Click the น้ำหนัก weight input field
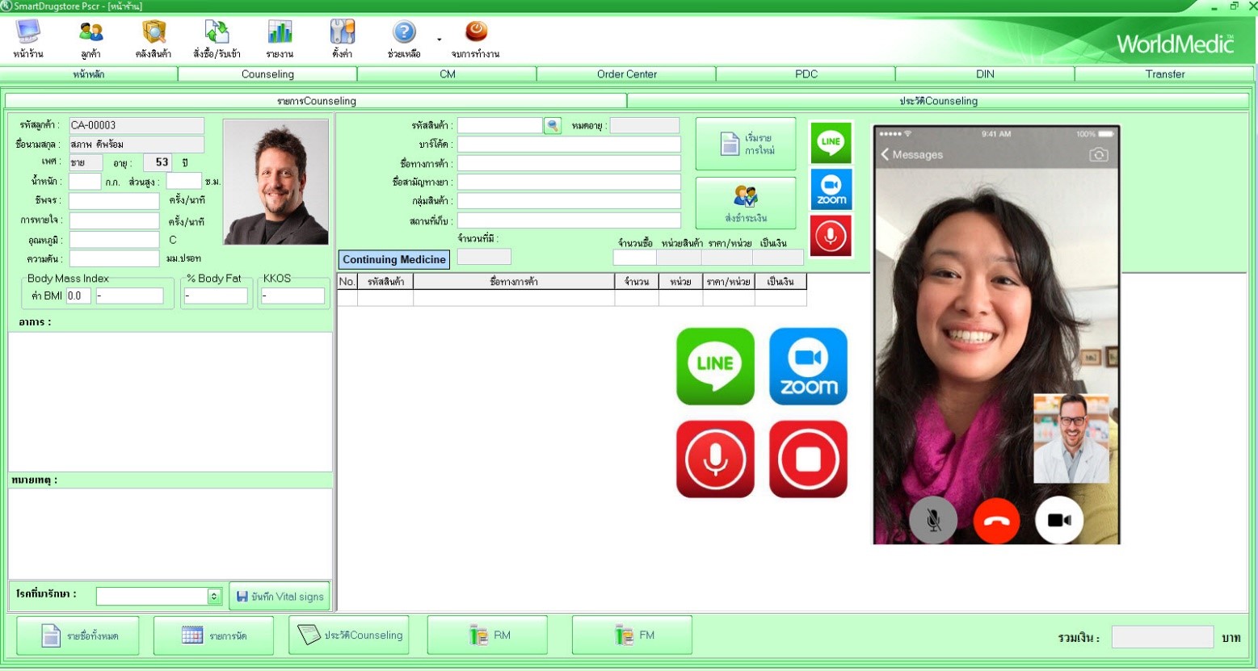1258x671 pixels. click(85, 182)
